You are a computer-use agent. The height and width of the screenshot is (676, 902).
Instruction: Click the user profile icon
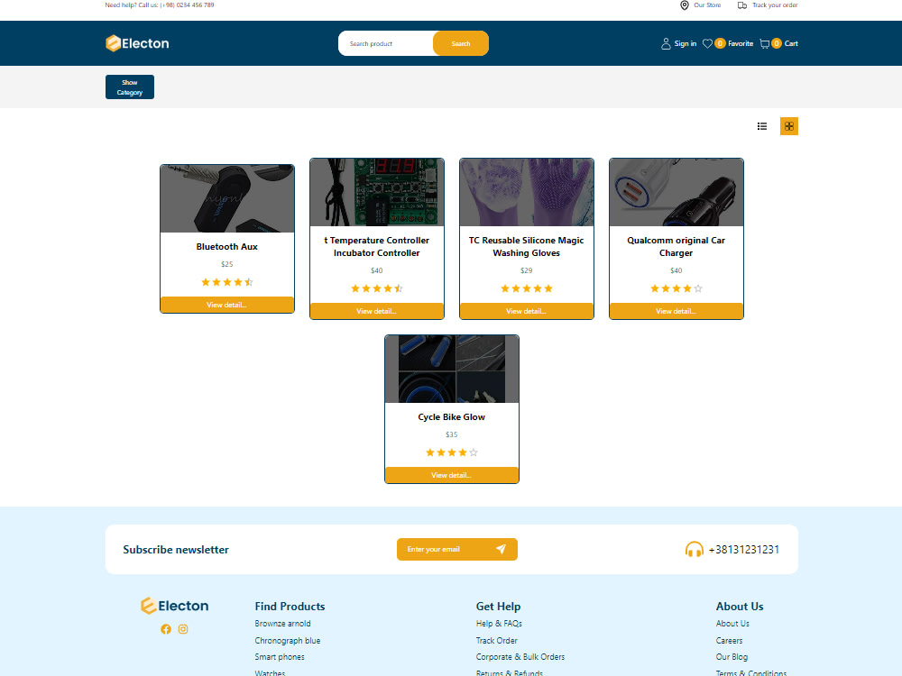pos(666,43)
